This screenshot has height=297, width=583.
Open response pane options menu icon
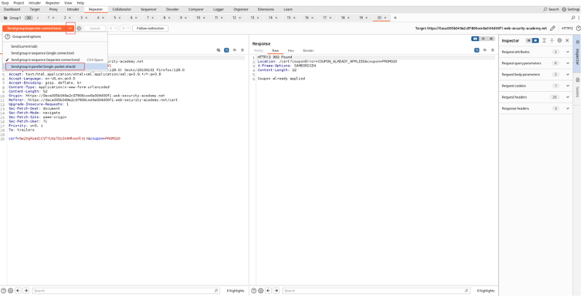(493, 50)
